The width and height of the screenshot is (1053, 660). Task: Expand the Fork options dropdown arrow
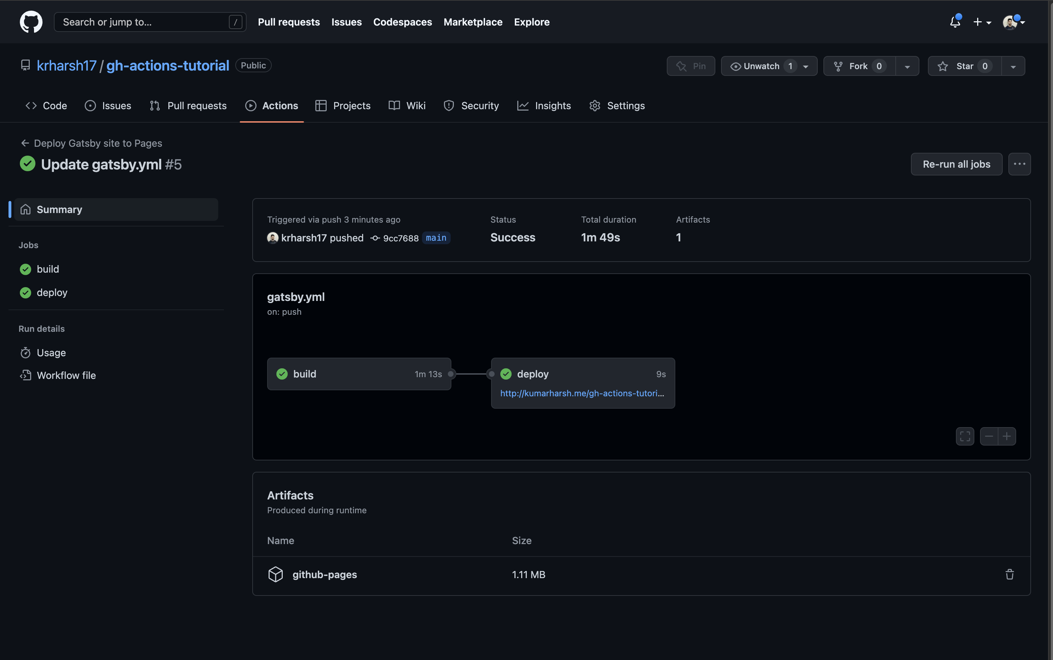click(907, 66)
